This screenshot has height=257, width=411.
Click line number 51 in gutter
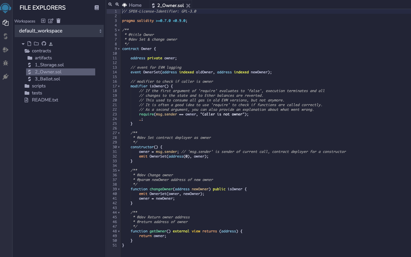tap(115, 245)
